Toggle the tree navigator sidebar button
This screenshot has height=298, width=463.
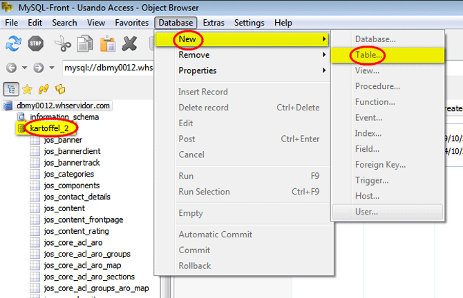click(11, 89)
